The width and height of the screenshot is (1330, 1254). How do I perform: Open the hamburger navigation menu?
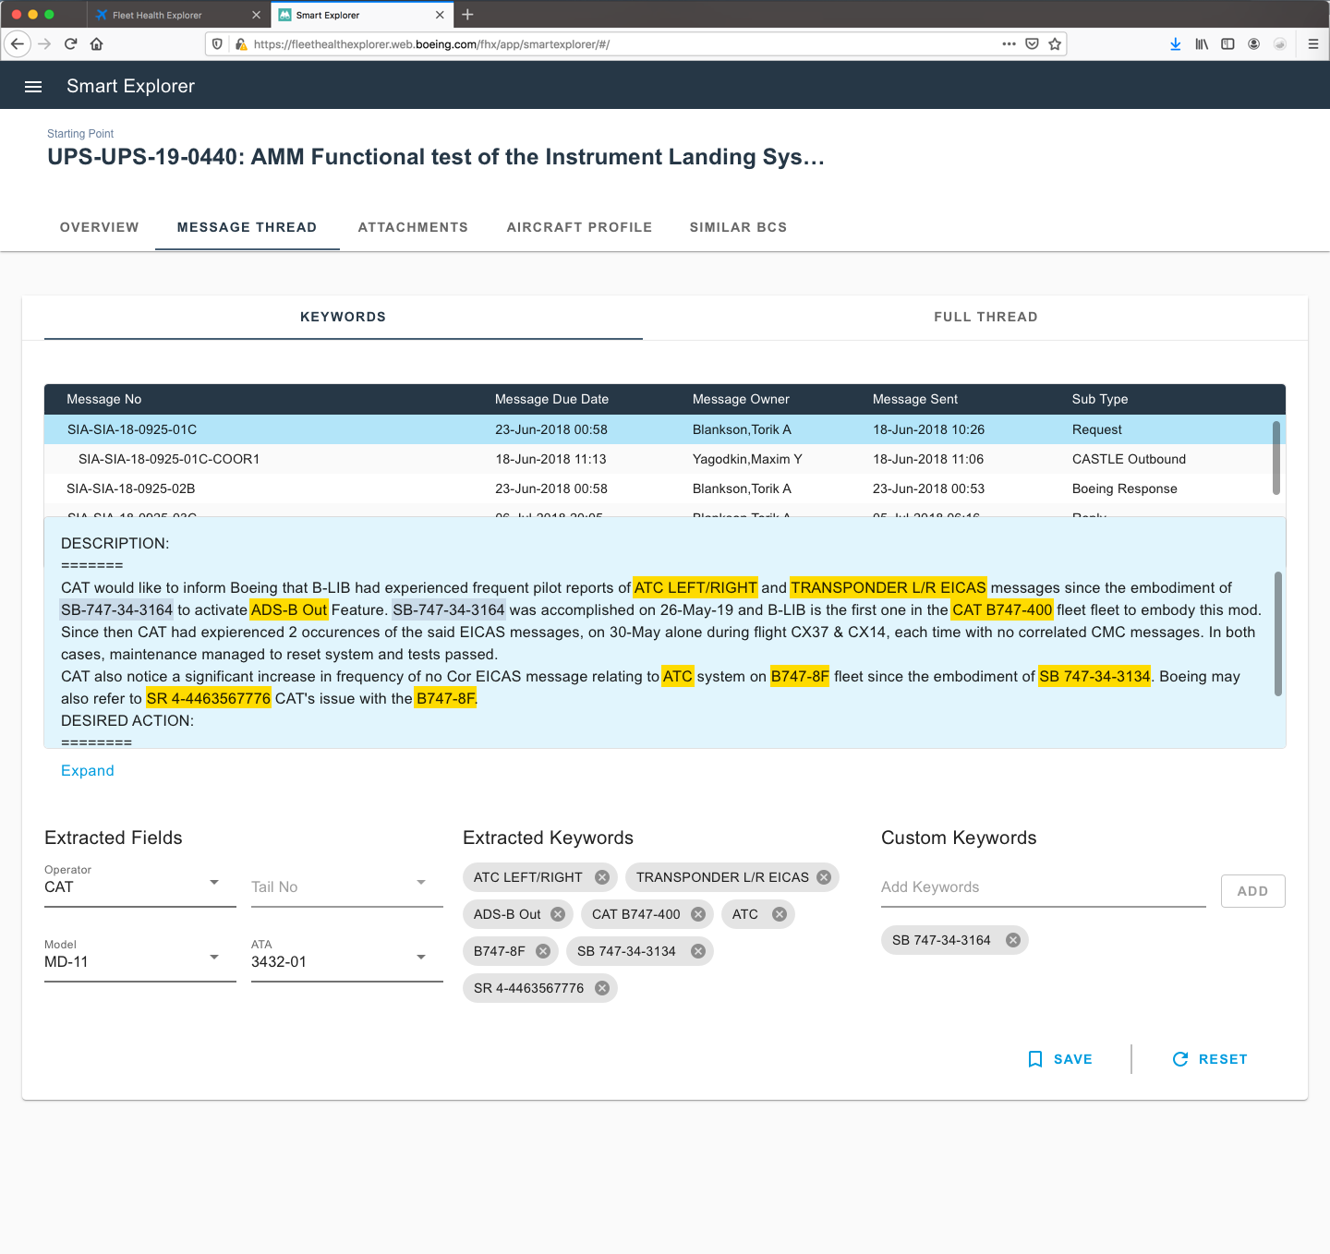pos(33,87)
